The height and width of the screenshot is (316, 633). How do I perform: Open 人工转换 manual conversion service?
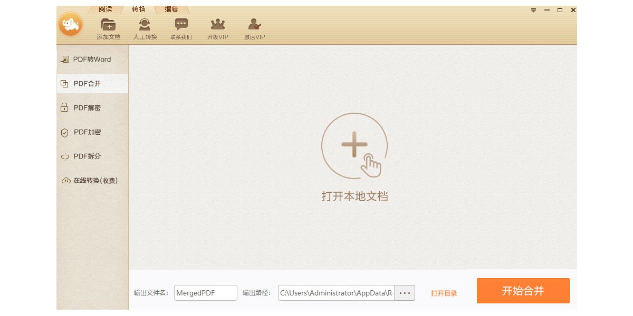[x=145, y=25]
